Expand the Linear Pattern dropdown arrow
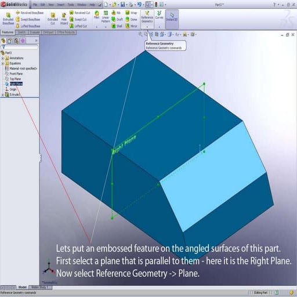The height and width of the screenshot is (297, 297). click(106, 27)
